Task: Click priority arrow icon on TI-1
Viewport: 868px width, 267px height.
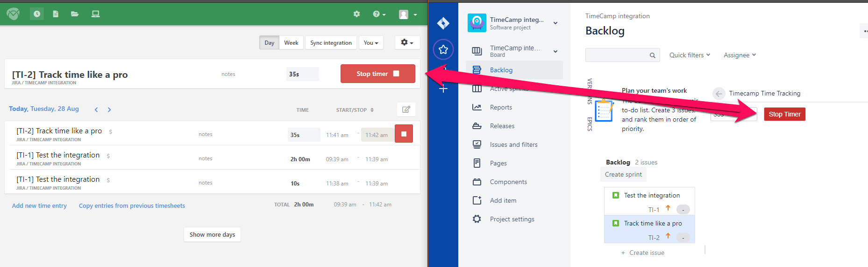Action: (x=668, y=208)
